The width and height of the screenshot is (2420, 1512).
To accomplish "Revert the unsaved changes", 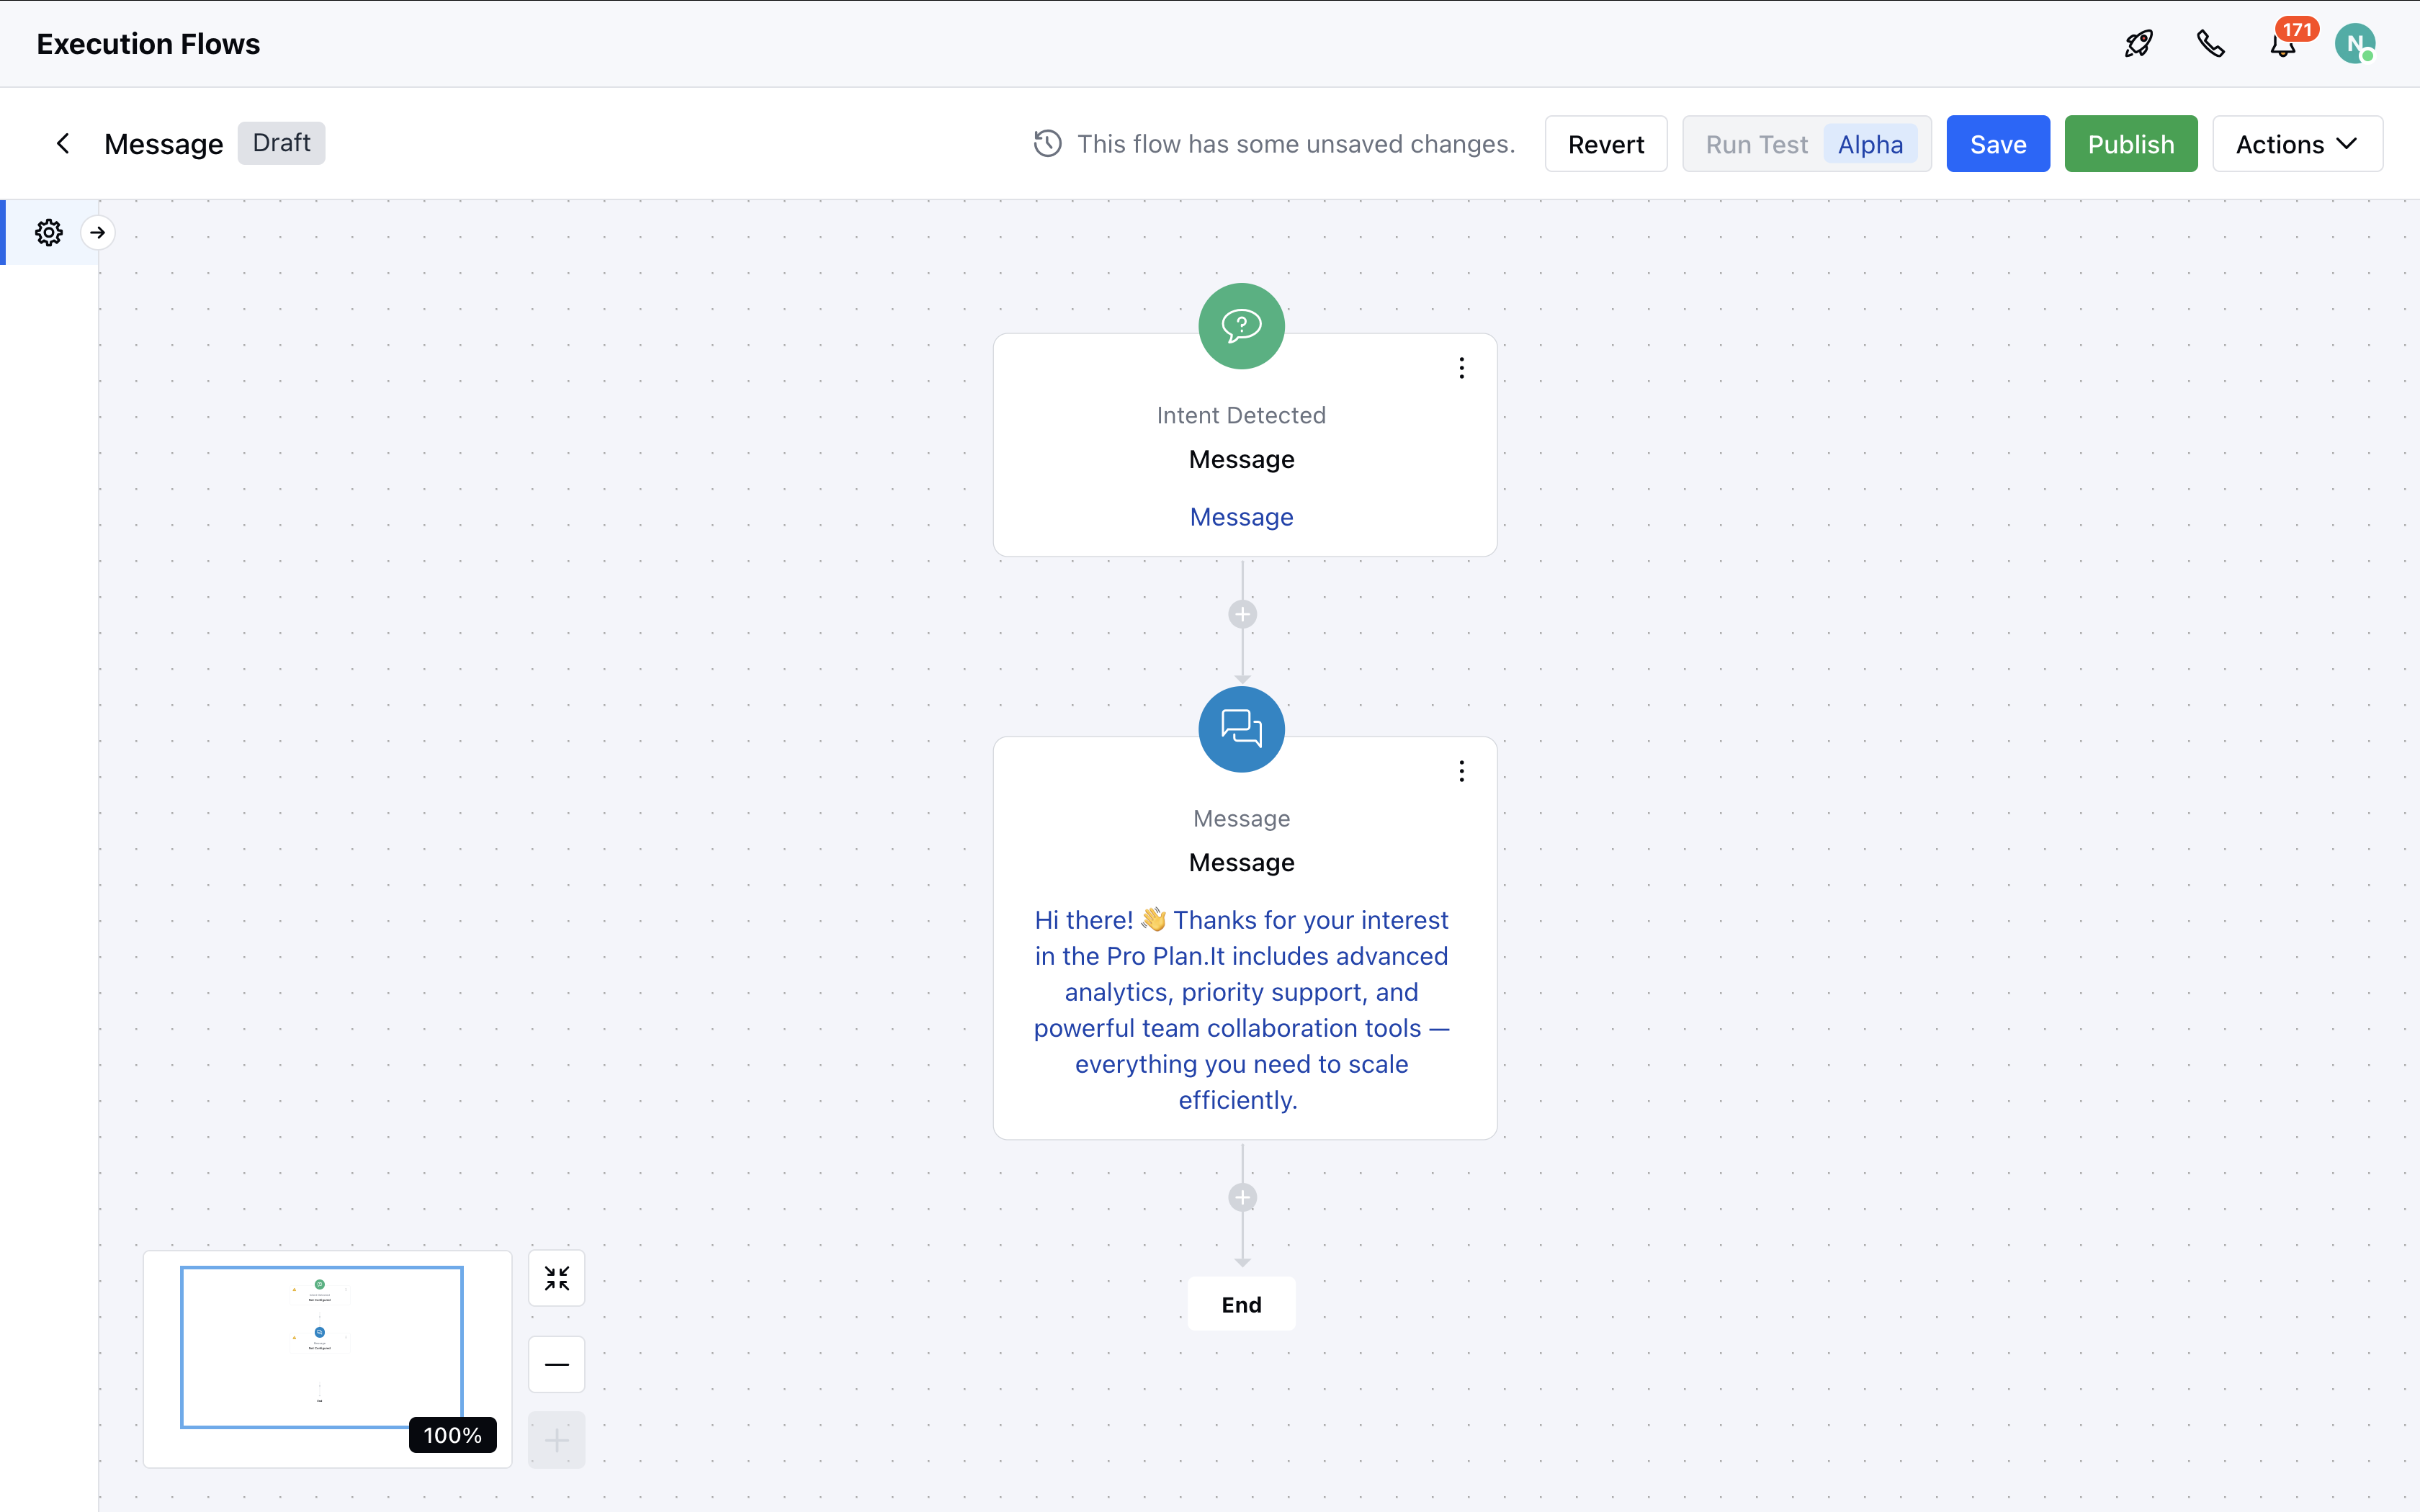I will 1605,144.
